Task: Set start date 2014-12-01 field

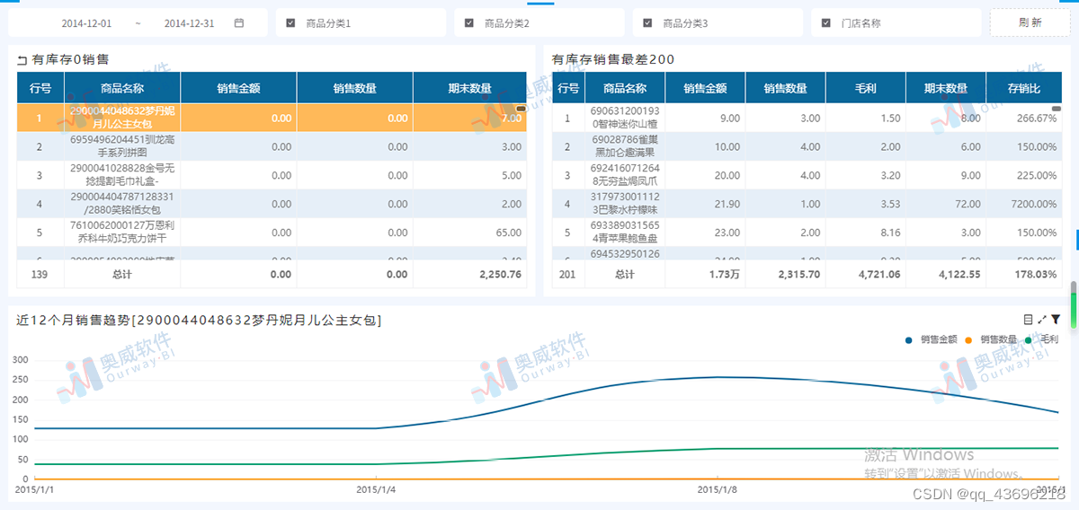Action: coord(87,23)
